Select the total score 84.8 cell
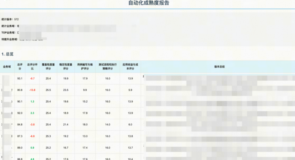The height and width of the screenshot is (160, 295). pyautogui.click(x=20, y=125)
